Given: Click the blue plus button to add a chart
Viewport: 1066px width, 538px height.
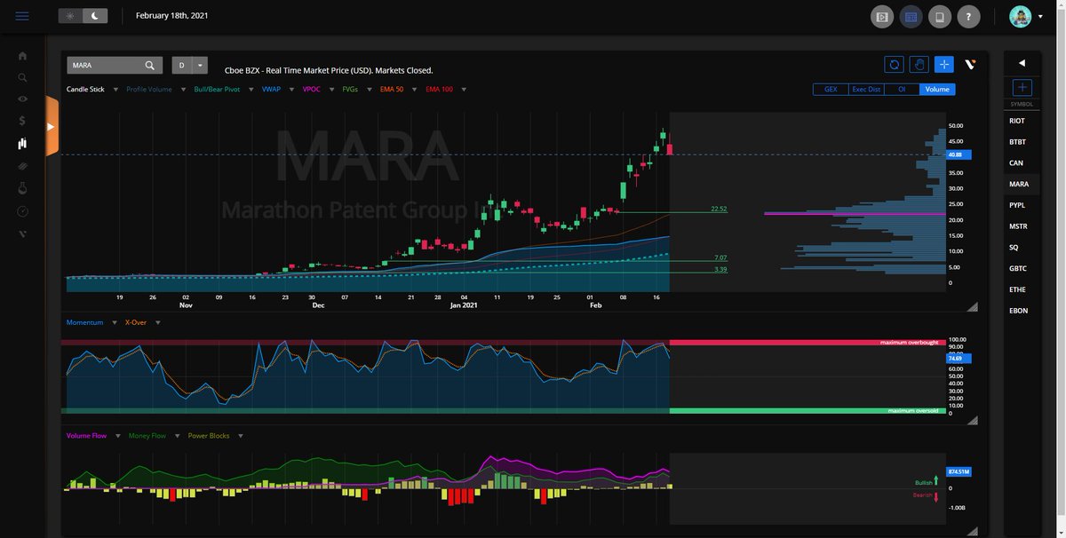Looking at the screenshot, I should pyautogui.click(x=942, y=64).
